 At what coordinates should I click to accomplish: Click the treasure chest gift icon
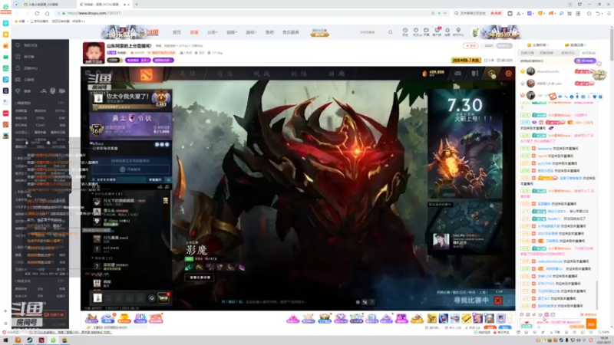click(324, 319)
